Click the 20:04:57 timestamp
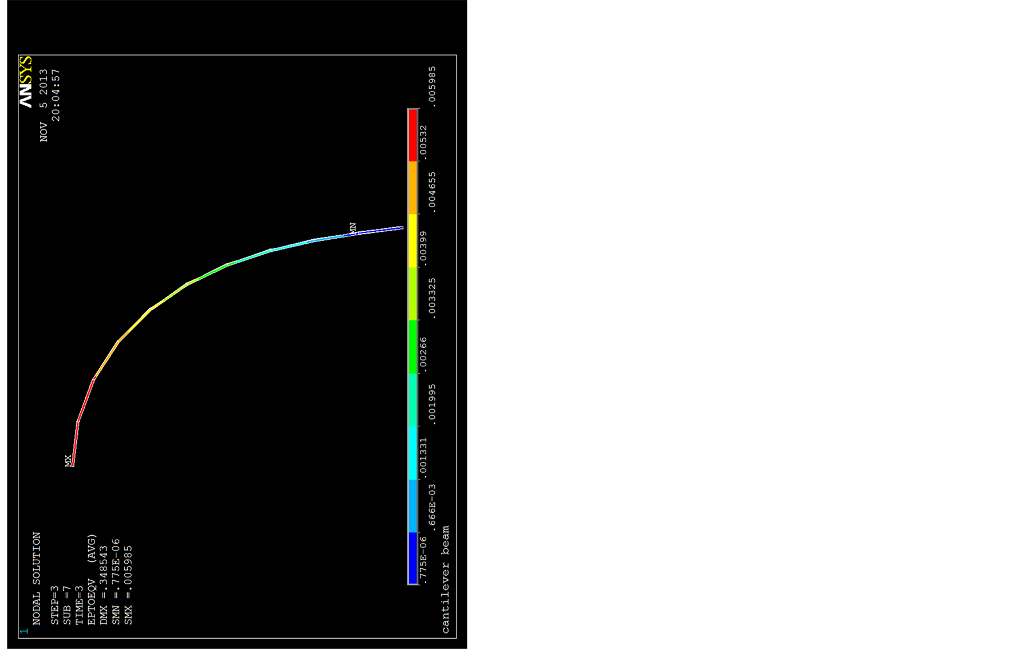 (x=56, y=95)
